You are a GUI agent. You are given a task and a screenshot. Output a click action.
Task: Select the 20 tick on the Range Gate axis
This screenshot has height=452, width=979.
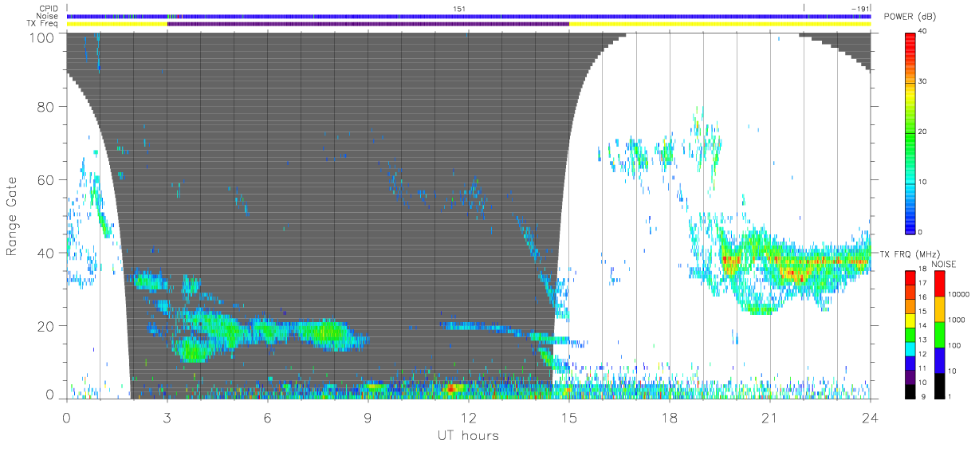[48, 326]
